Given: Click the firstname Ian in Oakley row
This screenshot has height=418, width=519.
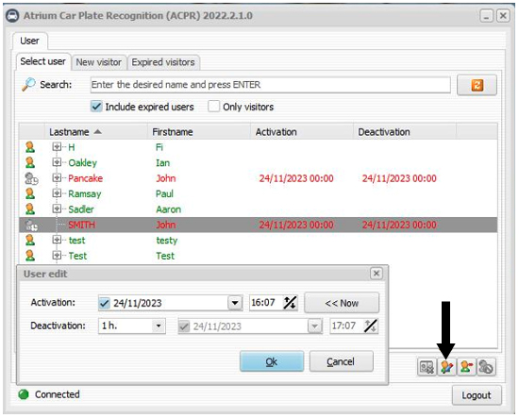Looking at the screenshot, I should tap(163, 163).
